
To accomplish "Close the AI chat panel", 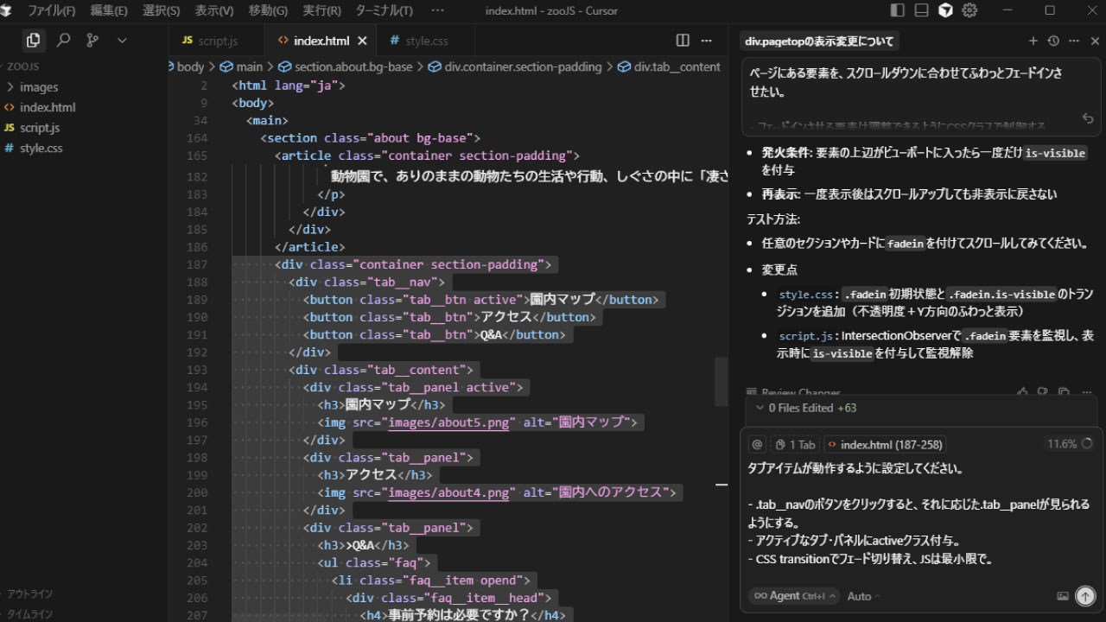I will [1095, 41].
